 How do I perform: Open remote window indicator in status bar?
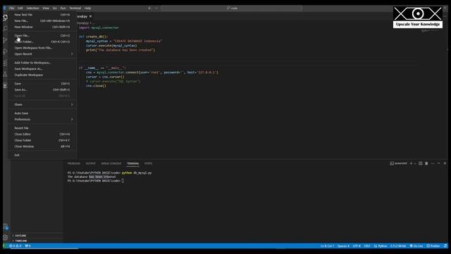coord(5,246)
